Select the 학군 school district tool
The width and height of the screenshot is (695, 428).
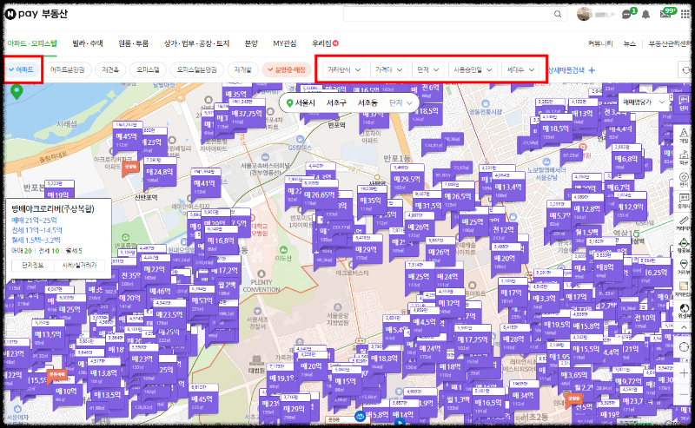(684, 157)
